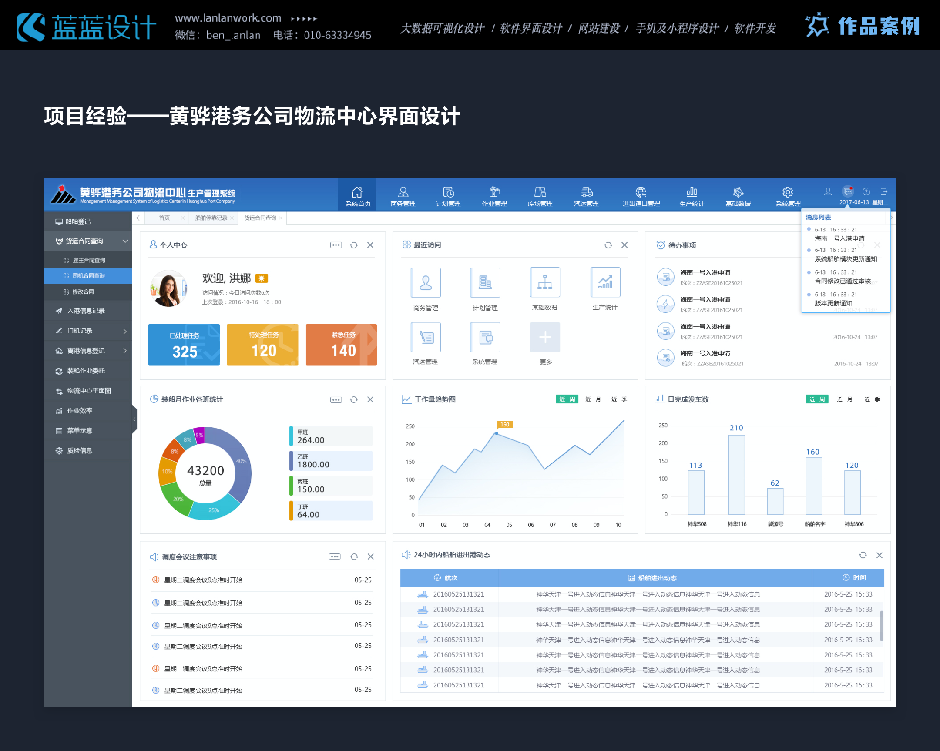Click the 库场管理 navigation icon
Image resolution: width=940 pixels, height=751 pixels.
[x=540, y=192]
